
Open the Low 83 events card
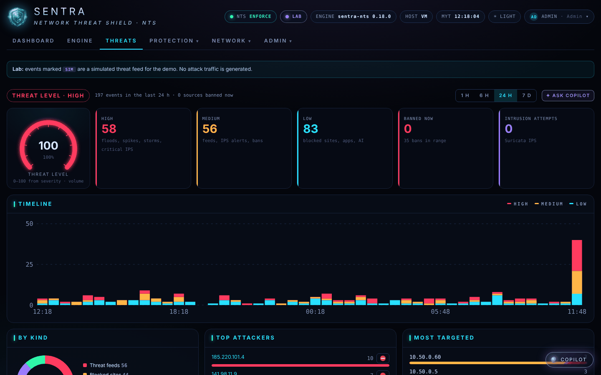pos(345,148)
